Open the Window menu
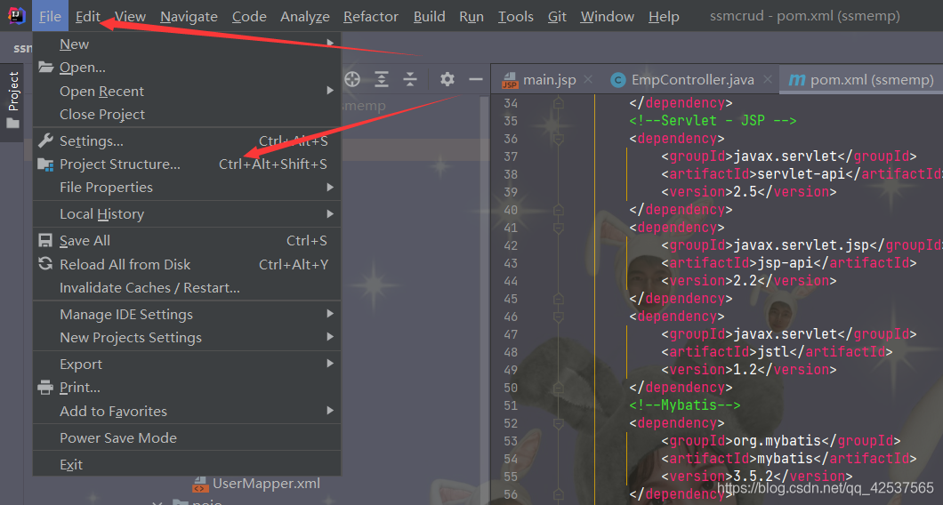Viewport: 943px width, 505px height. (607, 16)
